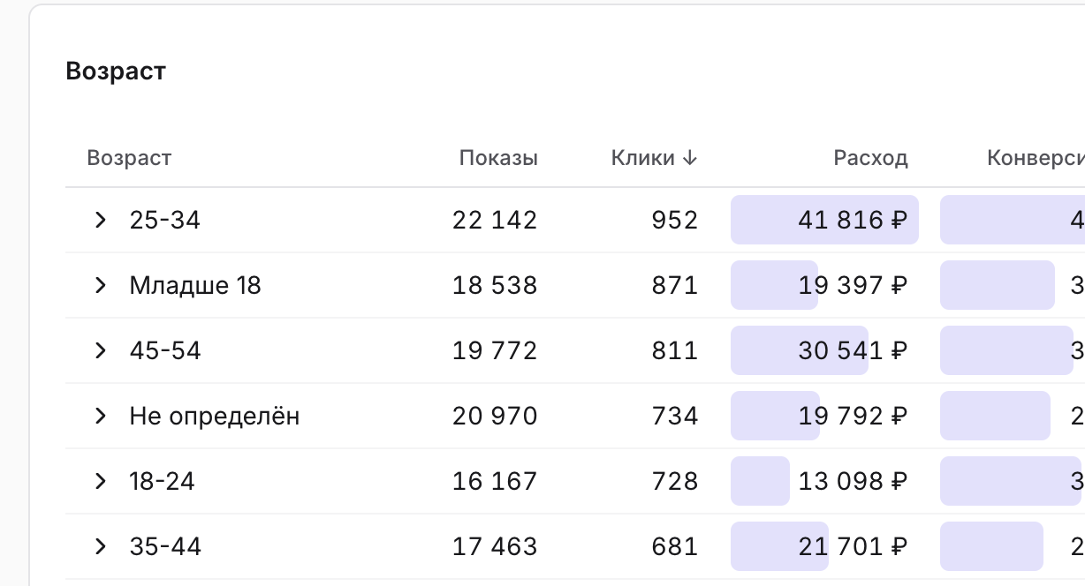Sort table by Расход column
Viewport: 1085px width, 586px height.
click(870, 158)
